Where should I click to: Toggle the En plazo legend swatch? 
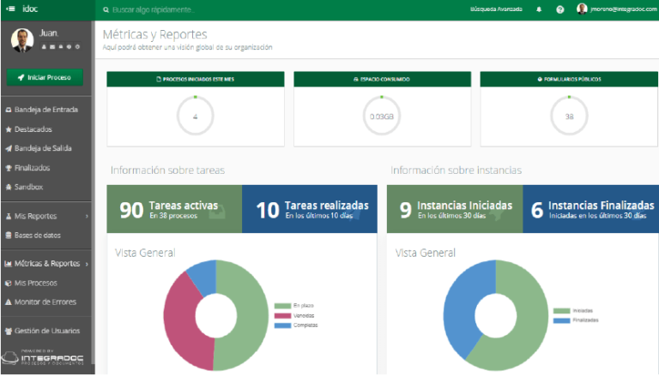282,306
